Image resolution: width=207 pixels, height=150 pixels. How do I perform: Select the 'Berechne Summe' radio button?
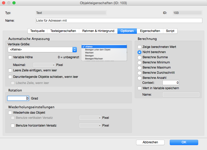point(139,57)
